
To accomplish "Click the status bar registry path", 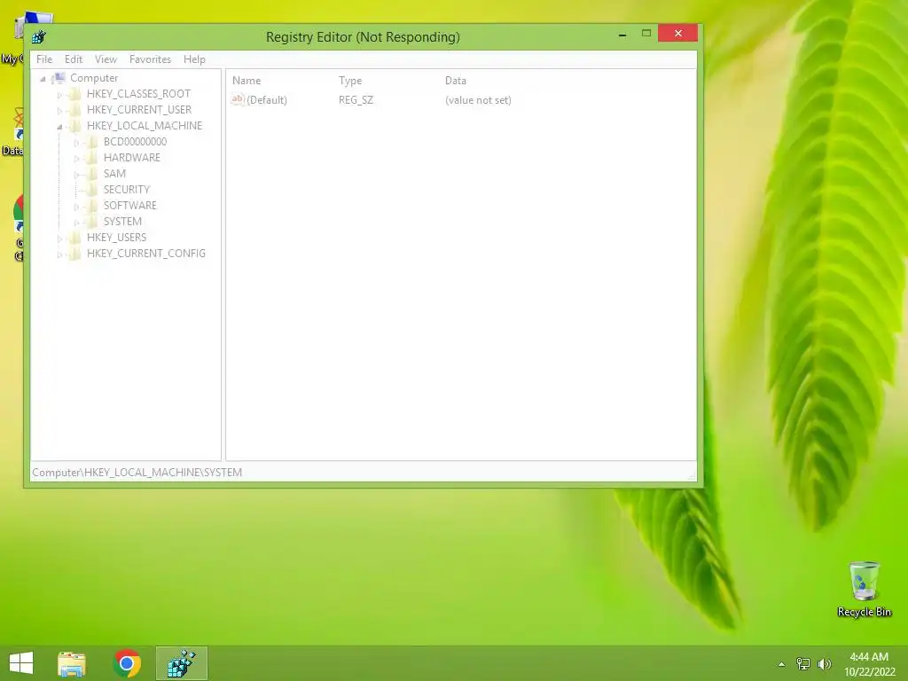I will coord(137,473).
